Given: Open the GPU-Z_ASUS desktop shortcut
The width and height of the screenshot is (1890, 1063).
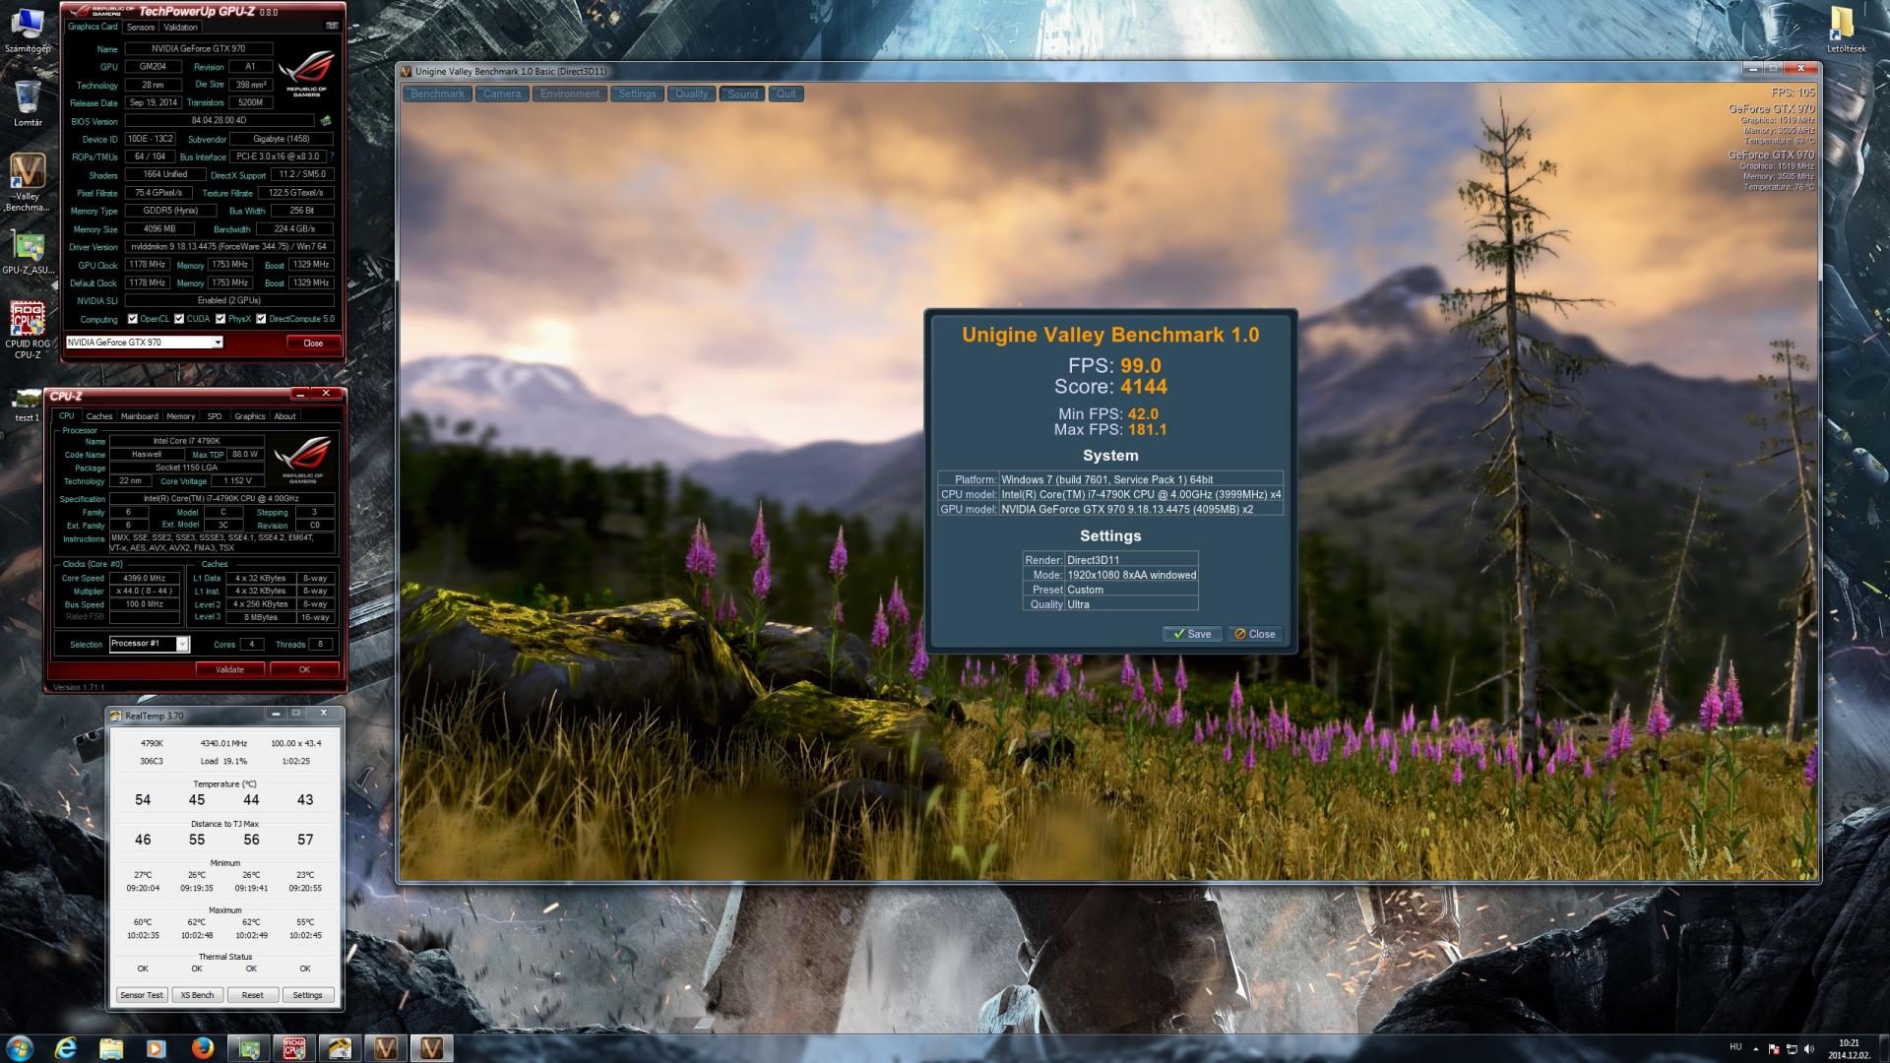Looking at the screenshot, I should pos(28,252).
